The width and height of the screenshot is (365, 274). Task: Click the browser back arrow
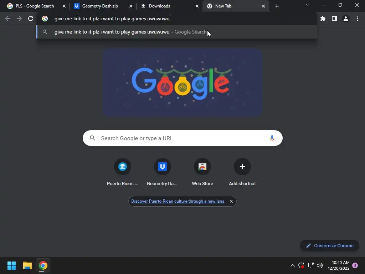click(x=8, y=19)
